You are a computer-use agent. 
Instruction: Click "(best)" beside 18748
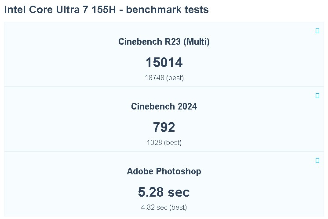point(175,78)
